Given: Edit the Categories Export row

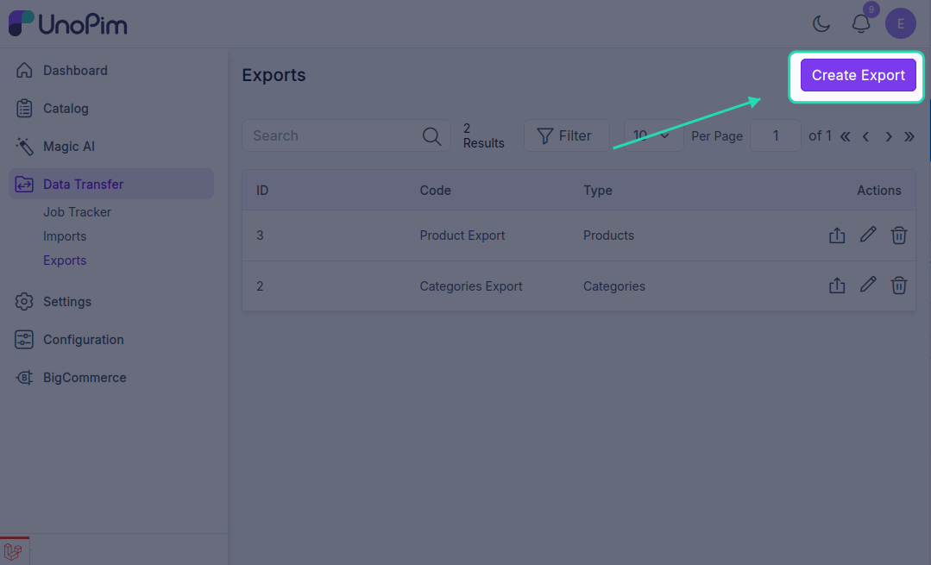Looking at the screenshot, I should click(x=868, y=285).
